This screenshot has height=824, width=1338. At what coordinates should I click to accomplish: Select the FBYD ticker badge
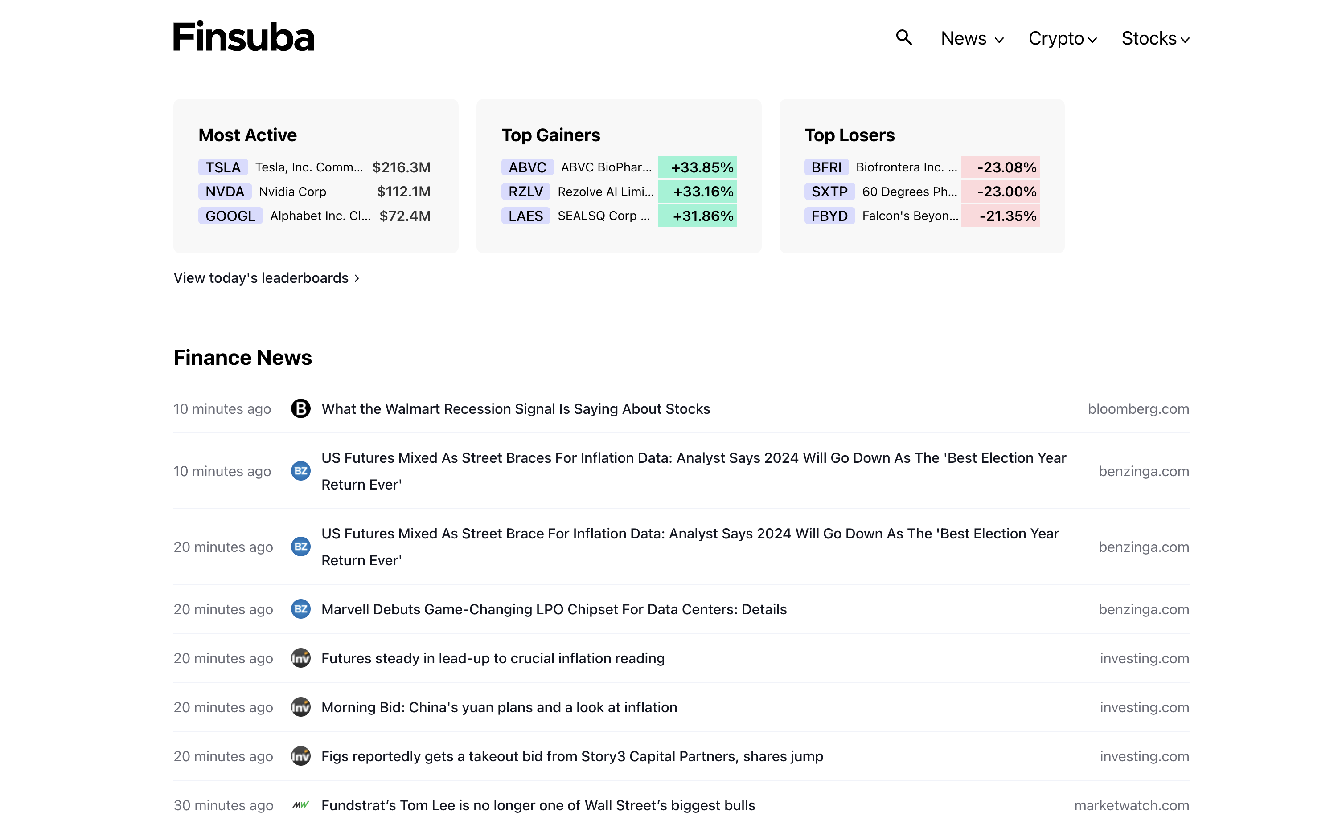tap(829, 216)
